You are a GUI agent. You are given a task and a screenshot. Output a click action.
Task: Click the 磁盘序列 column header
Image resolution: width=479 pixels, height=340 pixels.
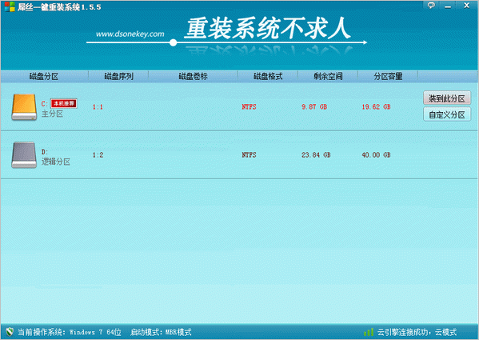point(118,76)
